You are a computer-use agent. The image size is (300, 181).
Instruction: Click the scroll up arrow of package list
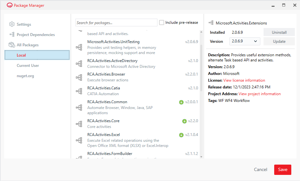click(201, 32)
